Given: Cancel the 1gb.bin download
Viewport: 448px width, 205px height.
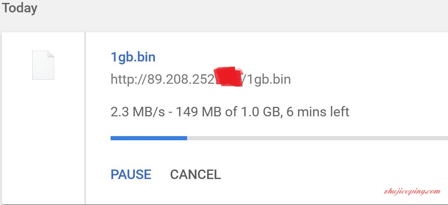Looking at the screenshot, I should point(196,174).
